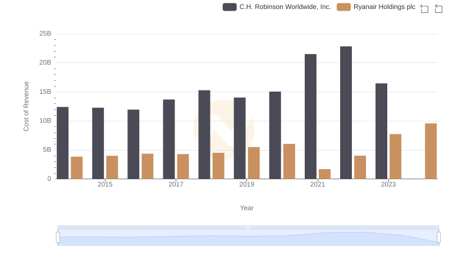The image size is (449, 259).
Task: Click the dark C.H. Robinson legend swatch
Action: (x=230, y=7)
